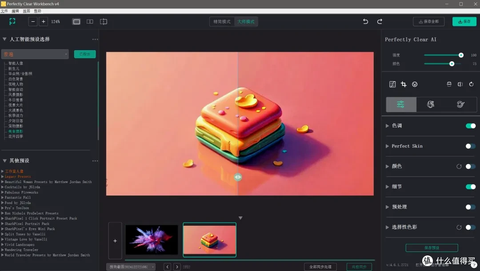Enable the 预处理 switch
480x271 pixels.
(x=471, y=207)
